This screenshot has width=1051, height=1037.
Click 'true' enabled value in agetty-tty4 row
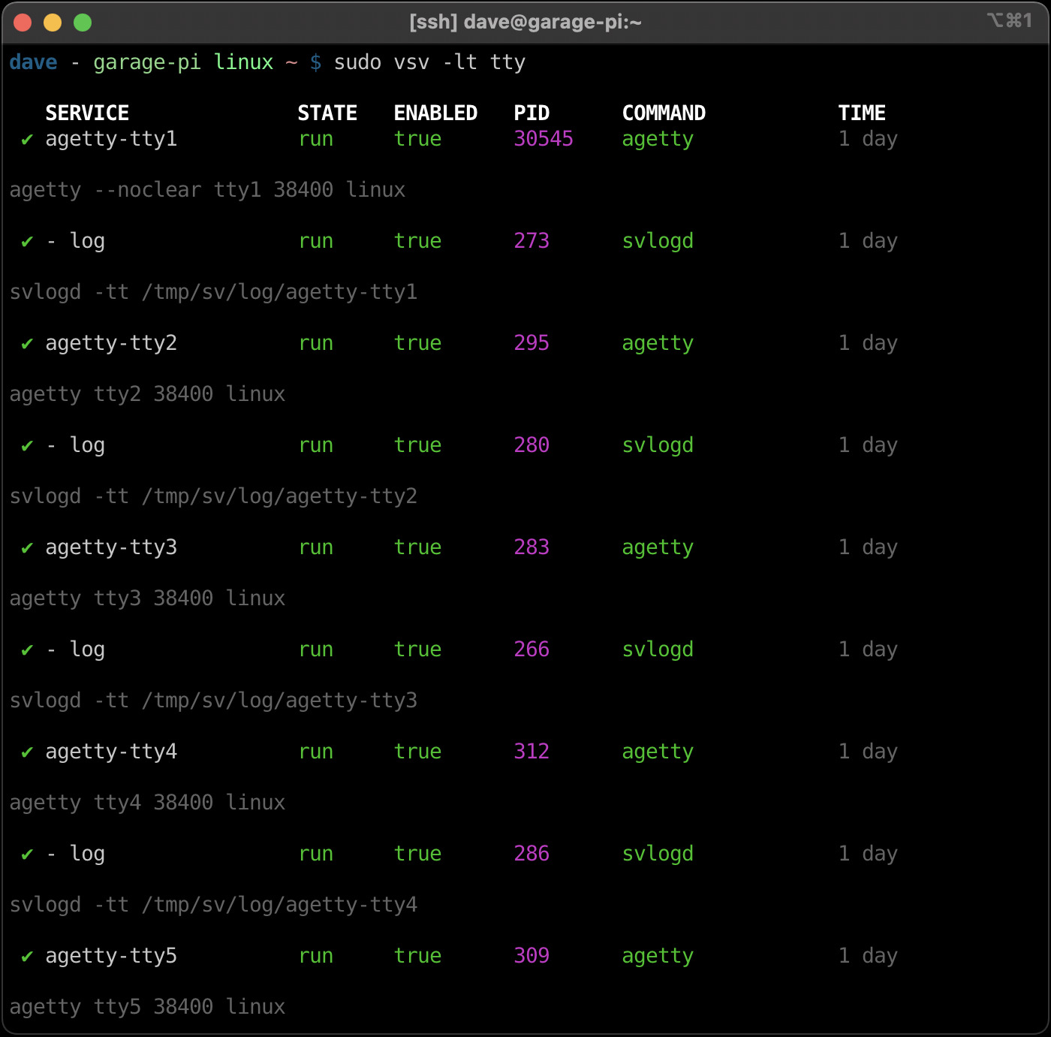point(417,752)
